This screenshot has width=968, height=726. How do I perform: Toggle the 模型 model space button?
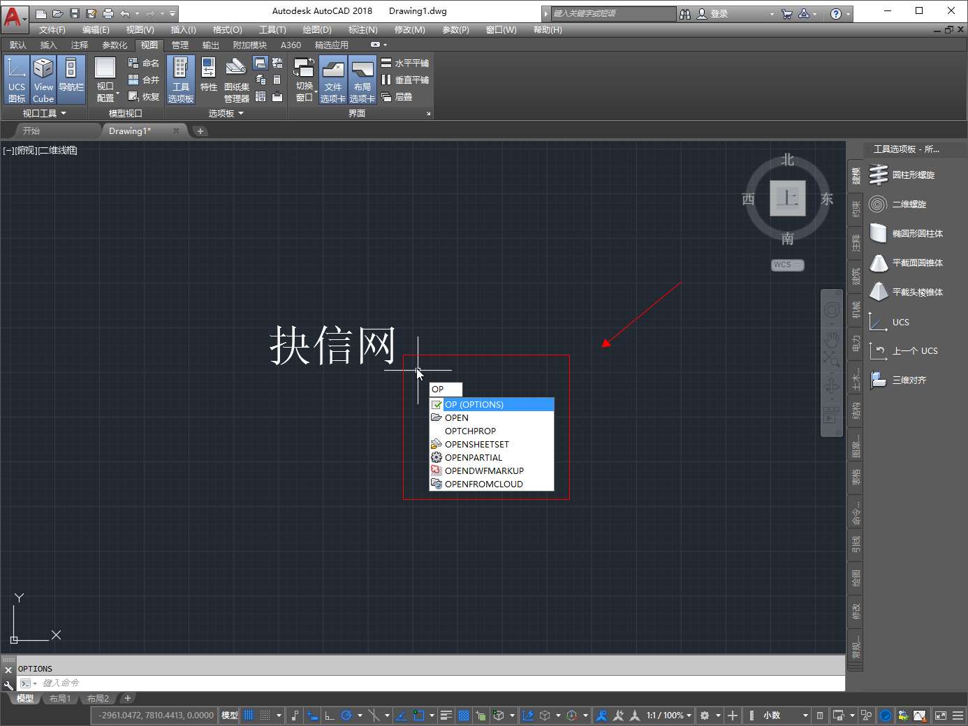click(229, 715)
